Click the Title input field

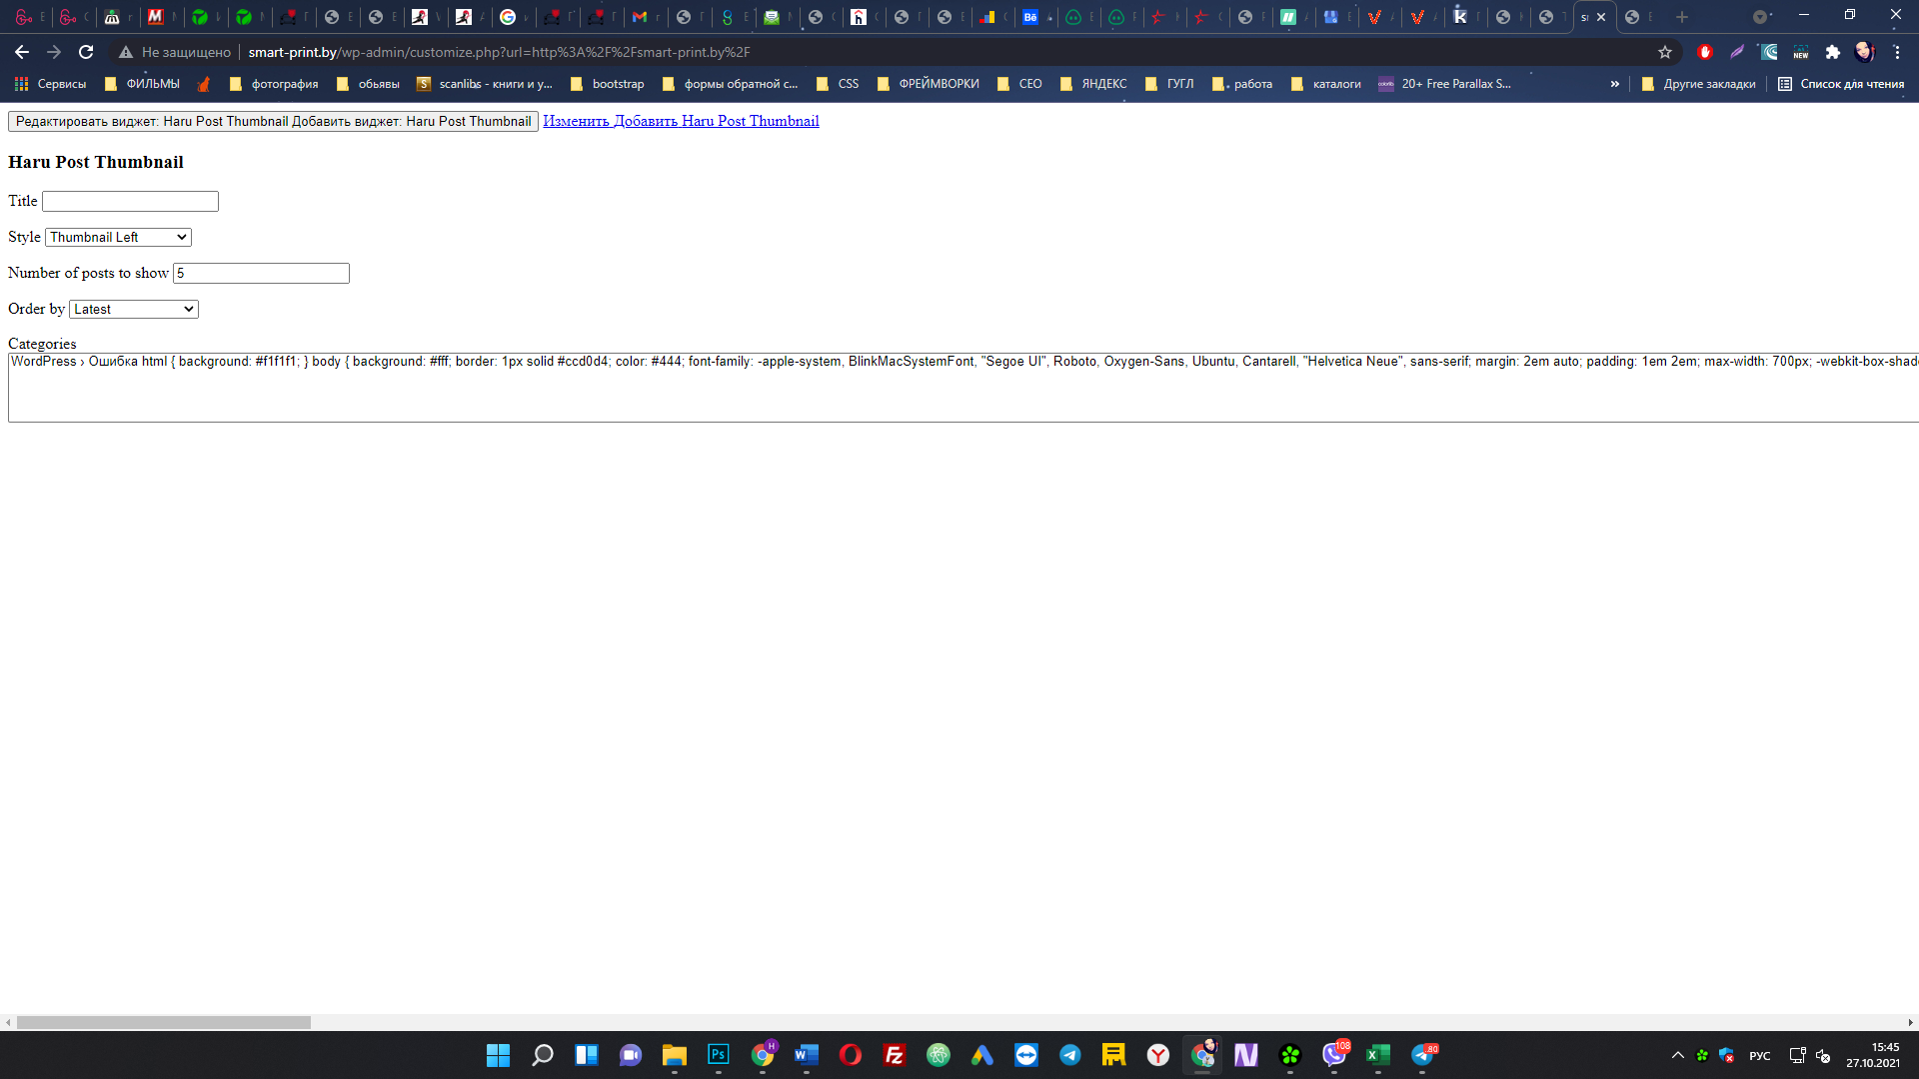(x=130, y=201)
